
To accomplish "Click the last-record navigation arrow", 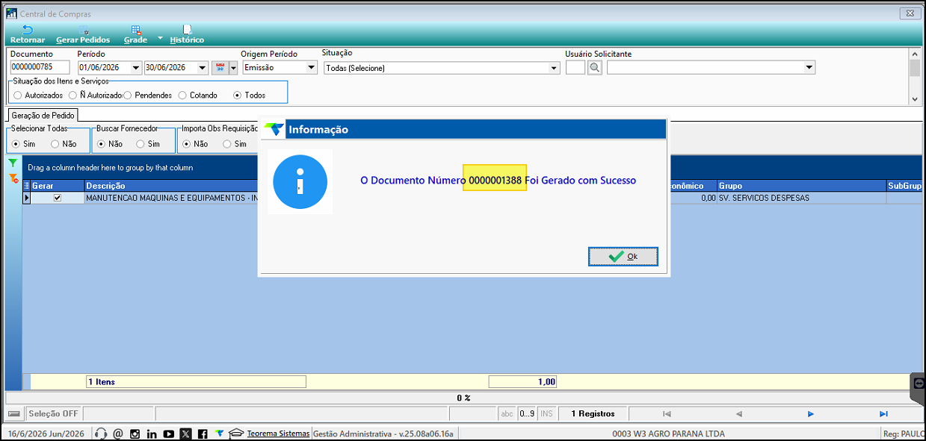I will [x=883, y=413].
